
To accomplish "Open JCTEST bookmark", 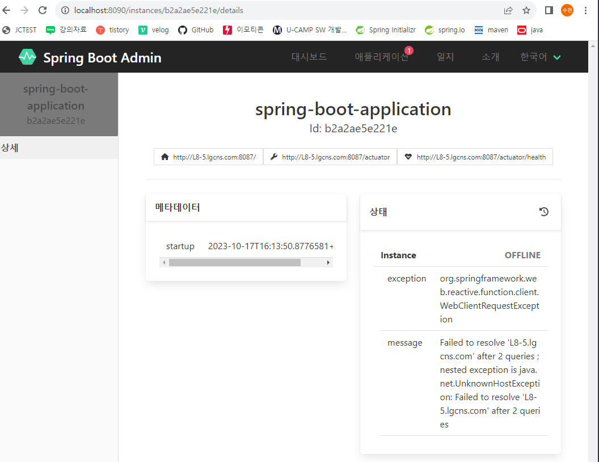I will 19,30.
